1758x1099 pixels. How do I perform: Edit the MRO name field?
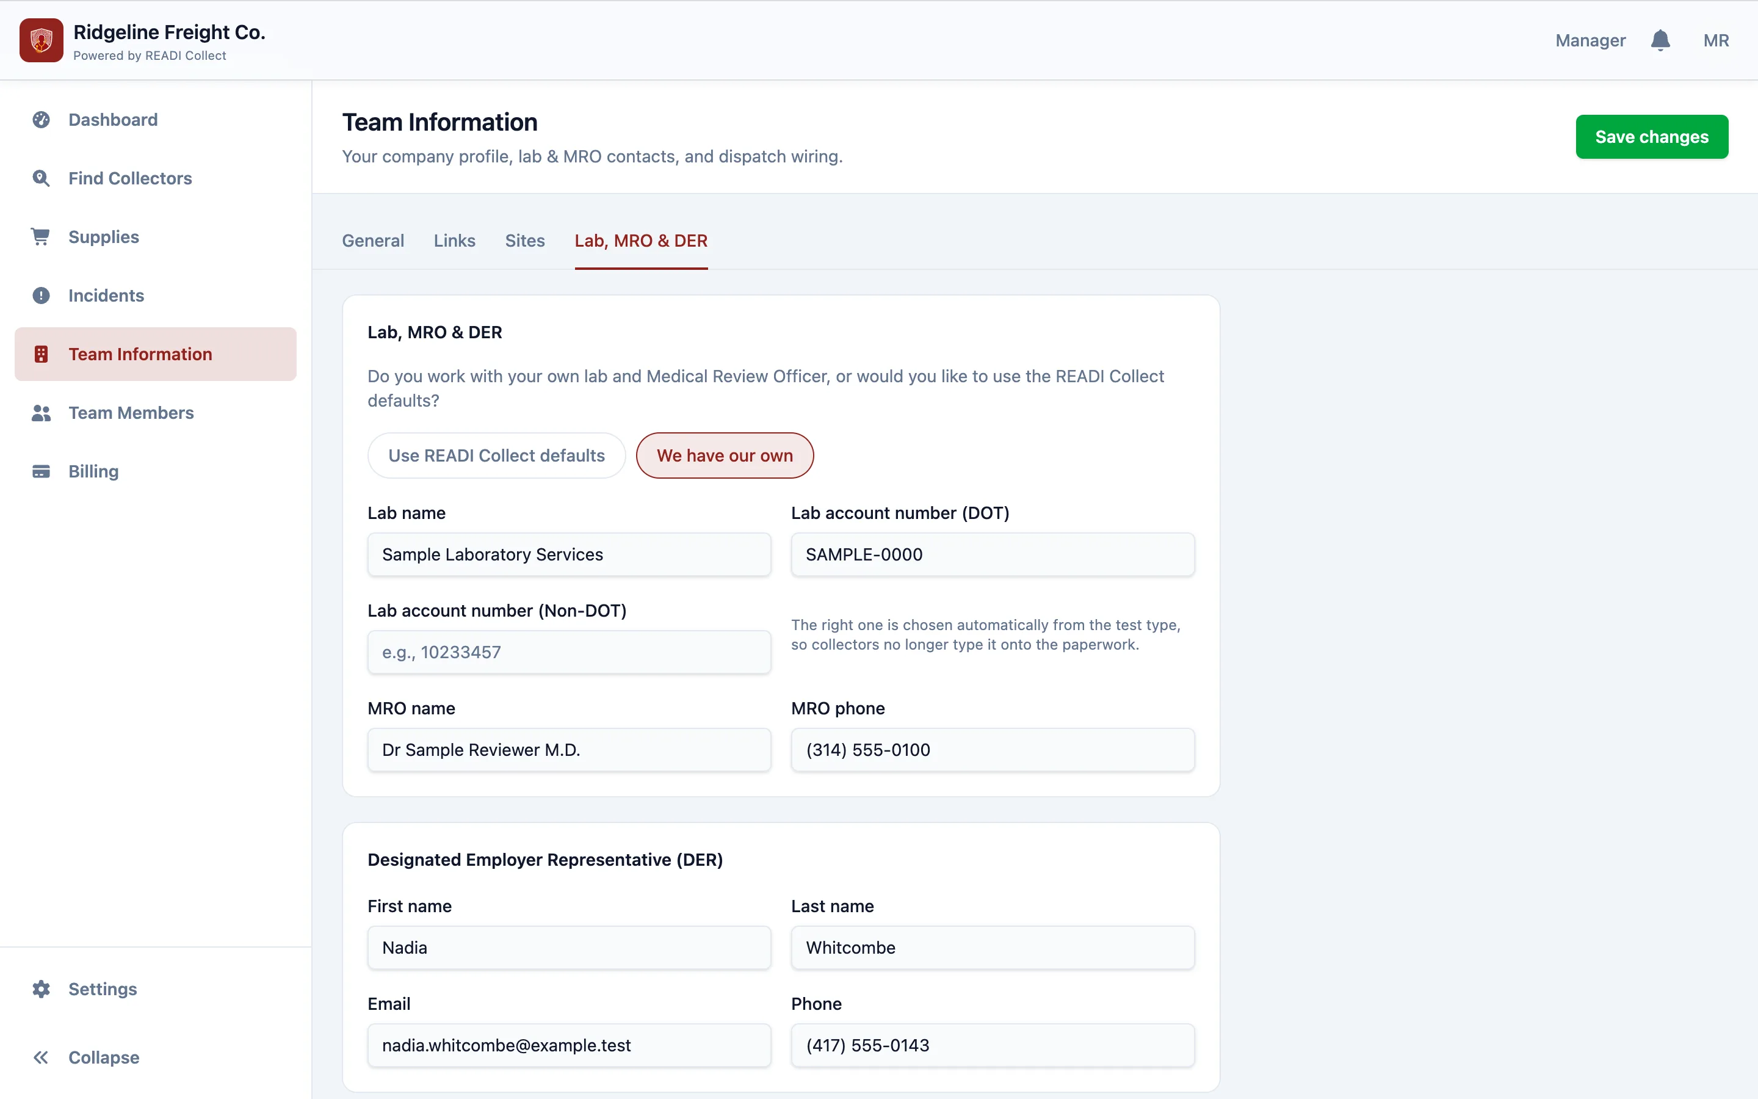click(x=569, y=750)
